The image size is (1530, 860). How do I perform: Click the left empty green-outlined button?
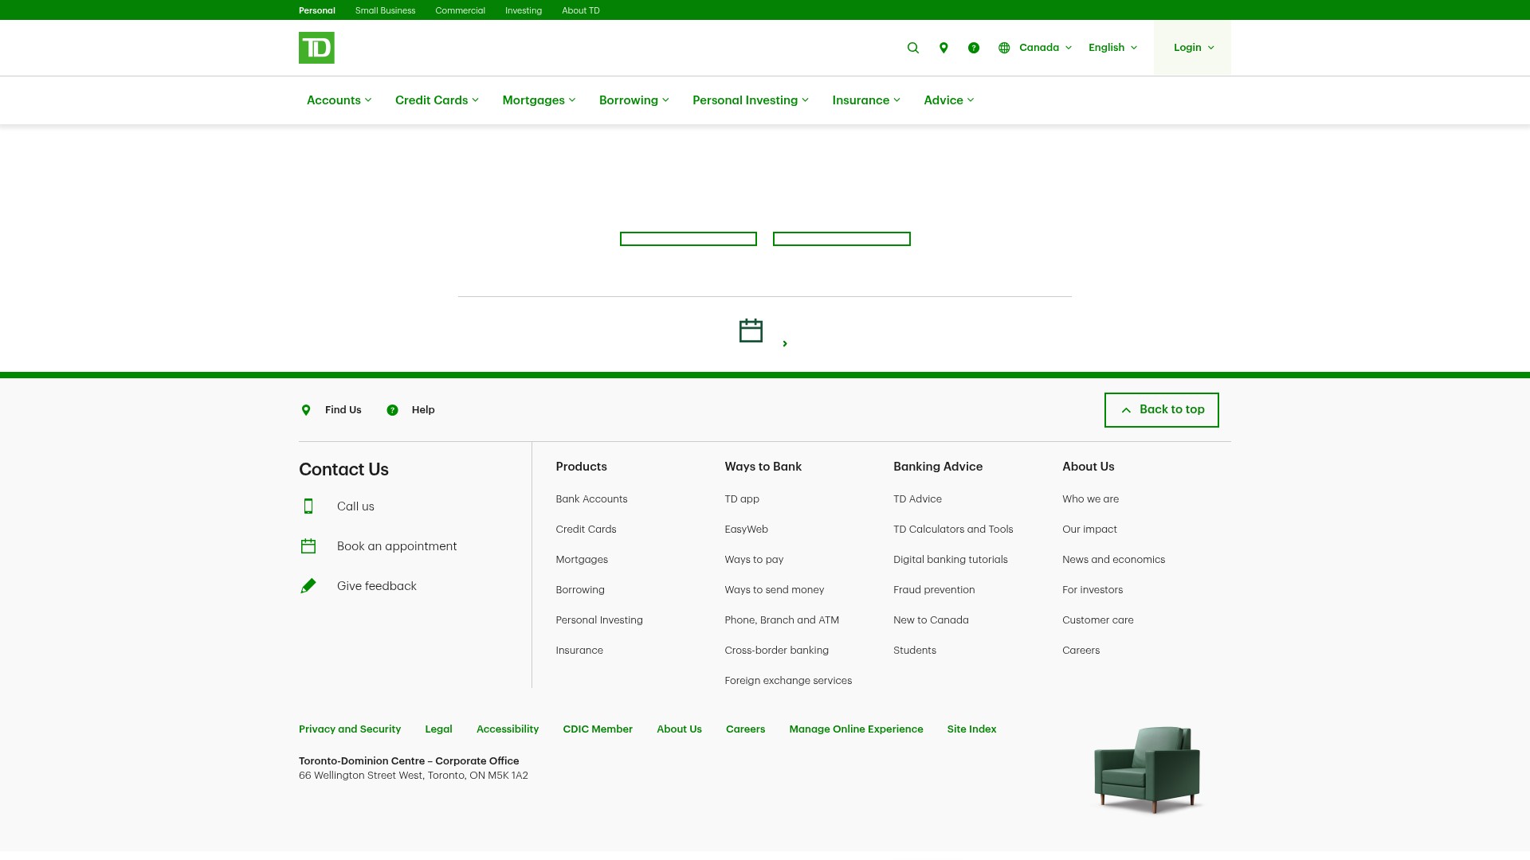coord(688,239)
